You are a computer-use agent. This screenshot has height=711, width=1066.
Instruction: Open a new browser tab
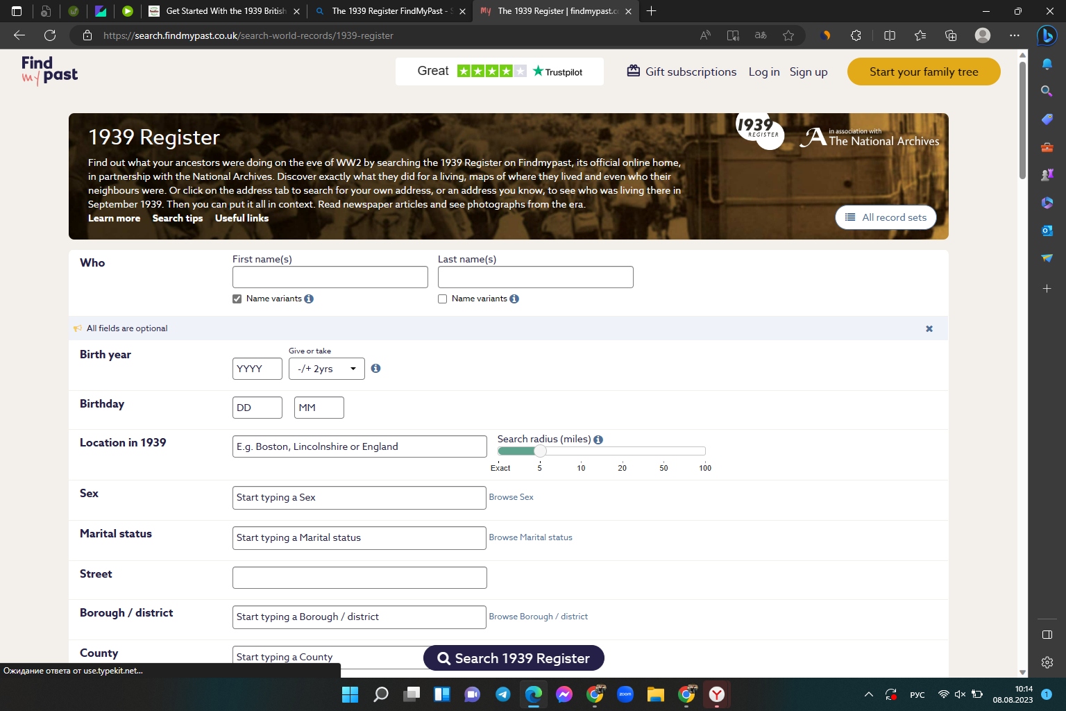pos(652,11)
